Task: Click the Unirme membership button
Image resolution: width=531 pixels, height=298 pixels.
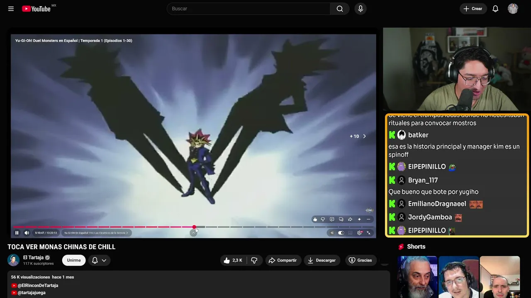Action: [x=74, y=260]
